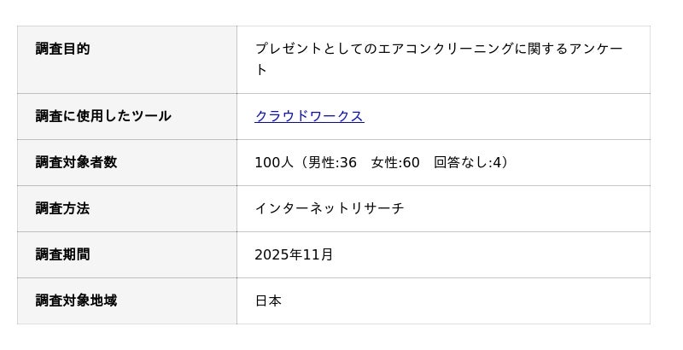This screenshot has width=683, height=350.
Task: Click the 日本 region value
Action: click(x=268, y=300)
